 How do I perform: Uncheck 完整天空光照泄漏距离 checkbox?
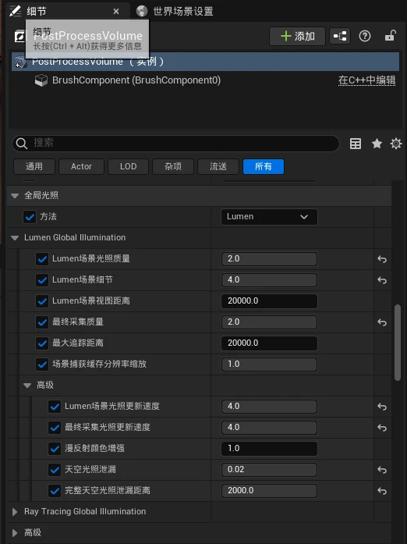55,491
